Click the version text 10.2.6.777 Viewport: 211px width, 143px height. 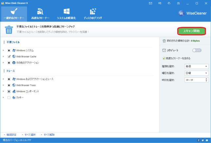[x=25, y=140]
